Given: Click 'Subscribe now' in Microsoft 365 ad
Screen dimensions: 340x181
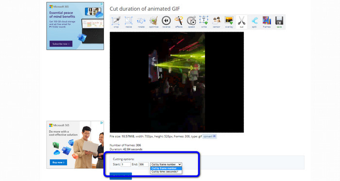Looking at the screenshot, I should (61, 44).
